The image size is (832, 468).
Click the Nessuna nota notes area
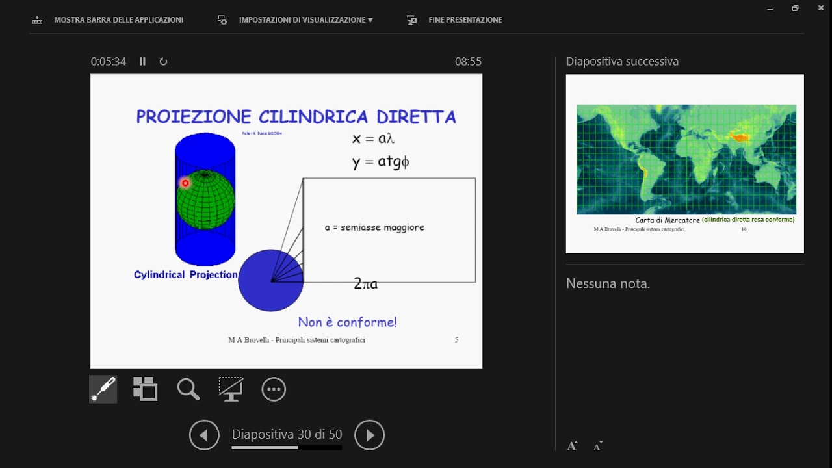click(608, 283)
